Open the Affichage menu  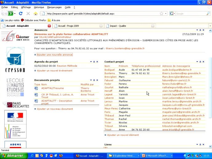point(26,7)
